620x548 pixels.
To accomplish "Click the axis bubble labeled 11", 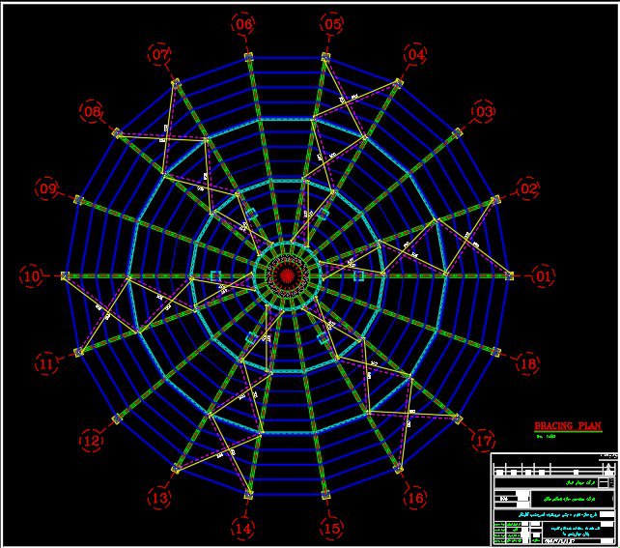I will pos(47,364).
